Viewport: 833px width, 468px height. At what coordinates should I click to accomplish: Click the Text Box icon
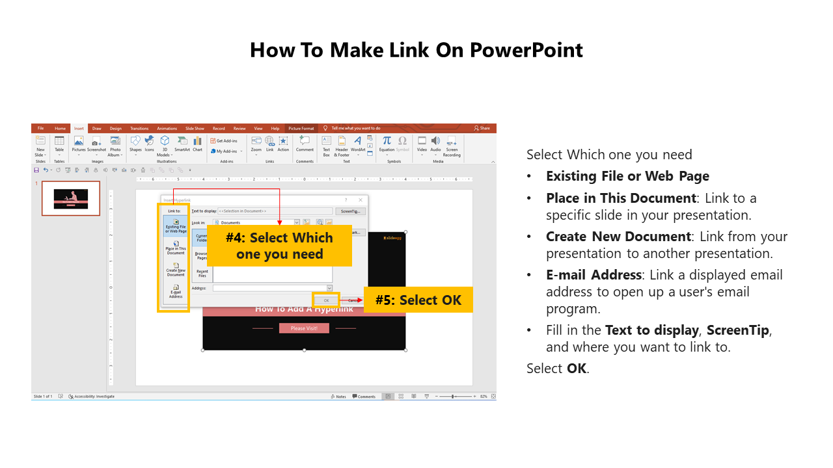[x=327, y=141]
